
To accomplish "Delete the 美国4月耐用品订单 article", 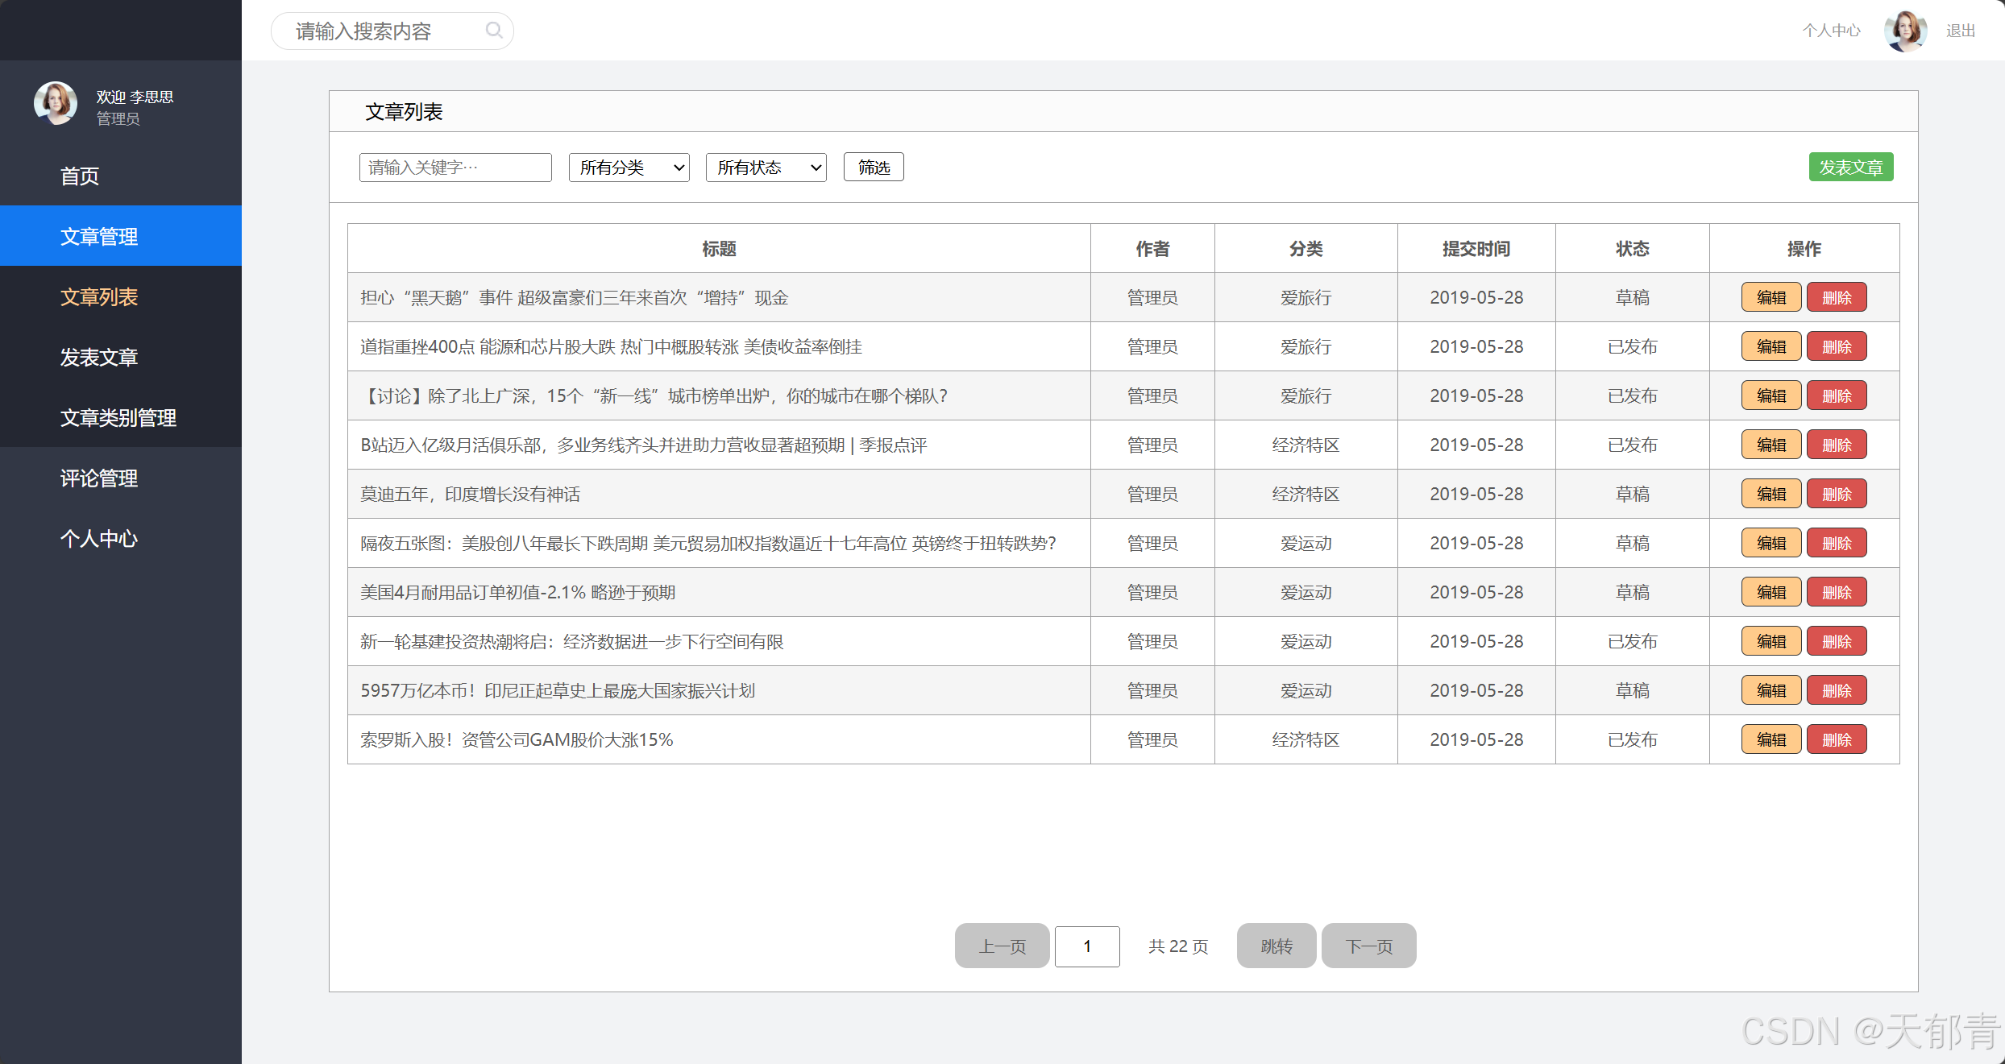I will point(1837,592).
